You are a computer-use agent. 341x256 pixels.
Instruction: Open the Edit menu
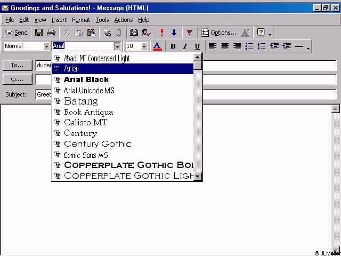(x=24, y=20)
